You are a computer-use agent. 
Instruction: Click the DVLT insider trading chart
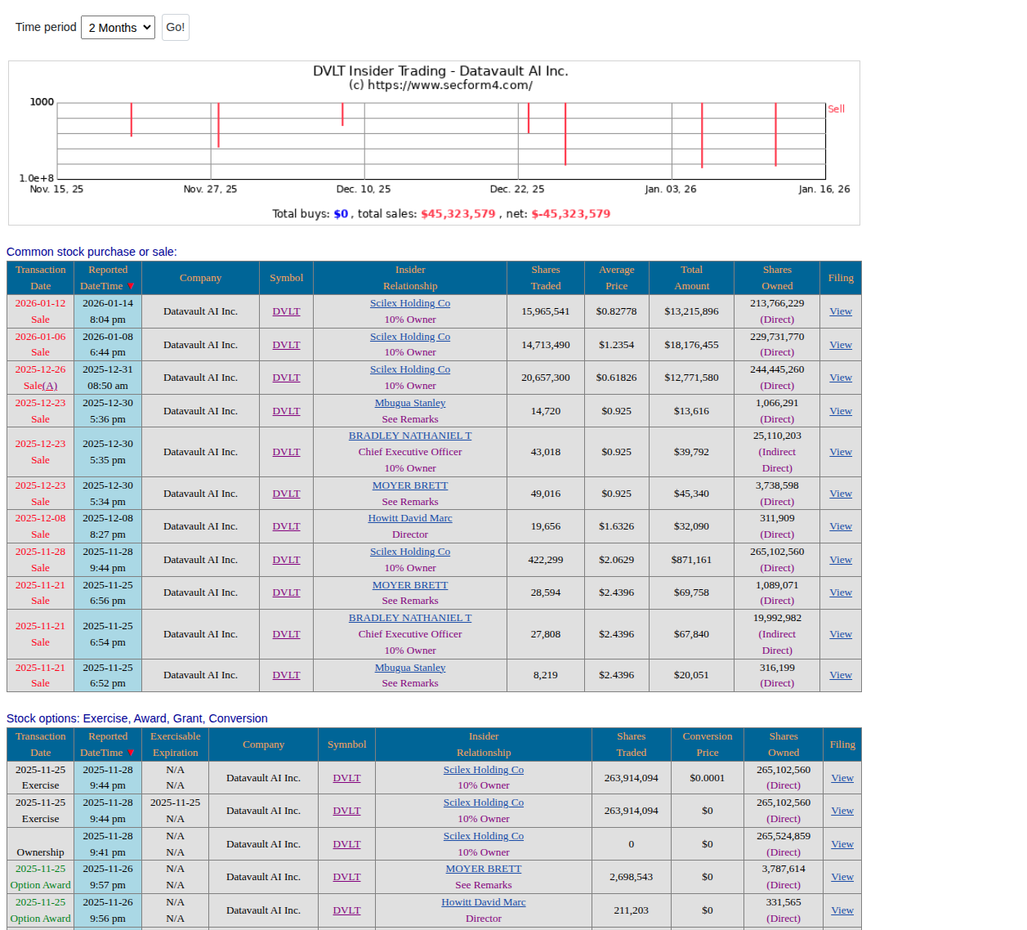point(434,143)
